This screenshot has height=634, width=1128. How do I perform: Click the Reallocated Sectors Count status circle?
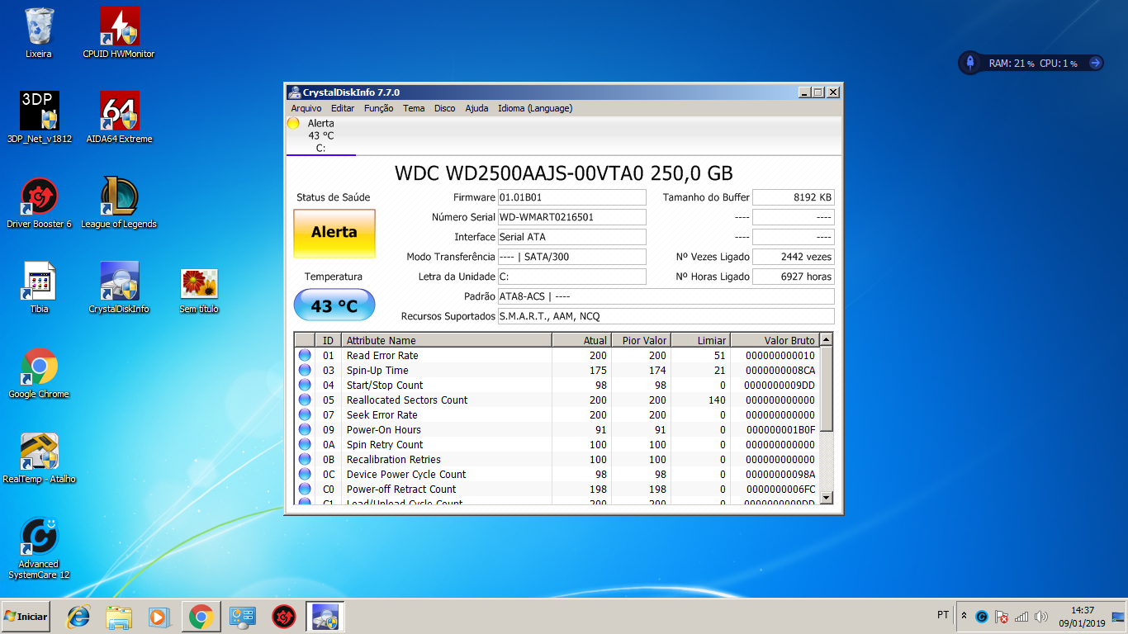pos(305,400)
